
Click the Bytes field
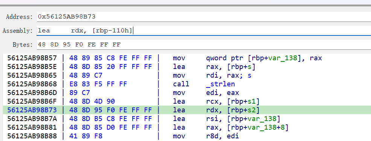point(204,44)
